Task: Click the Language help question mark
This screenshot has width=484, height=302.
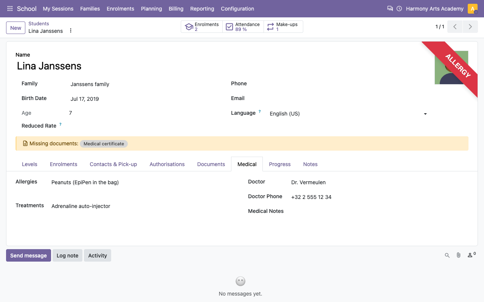Action: (x=260, y=112)
